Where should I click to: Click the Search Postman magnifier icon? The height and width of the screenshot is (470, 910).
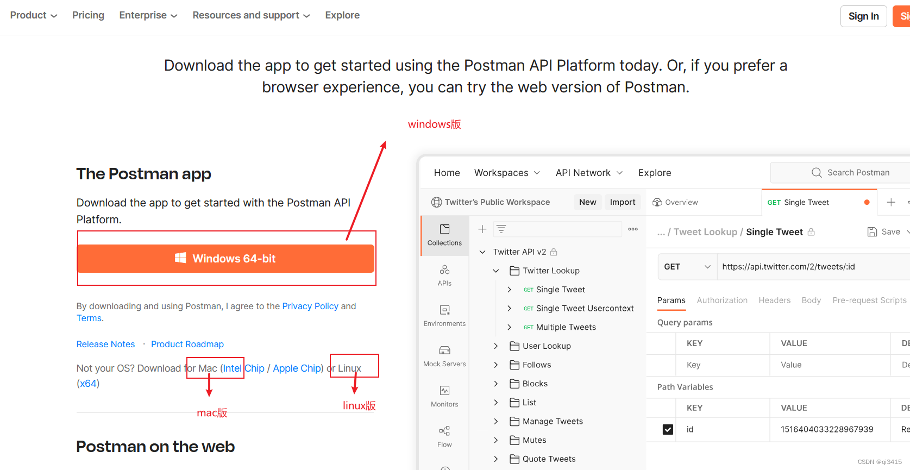(817, 173)
